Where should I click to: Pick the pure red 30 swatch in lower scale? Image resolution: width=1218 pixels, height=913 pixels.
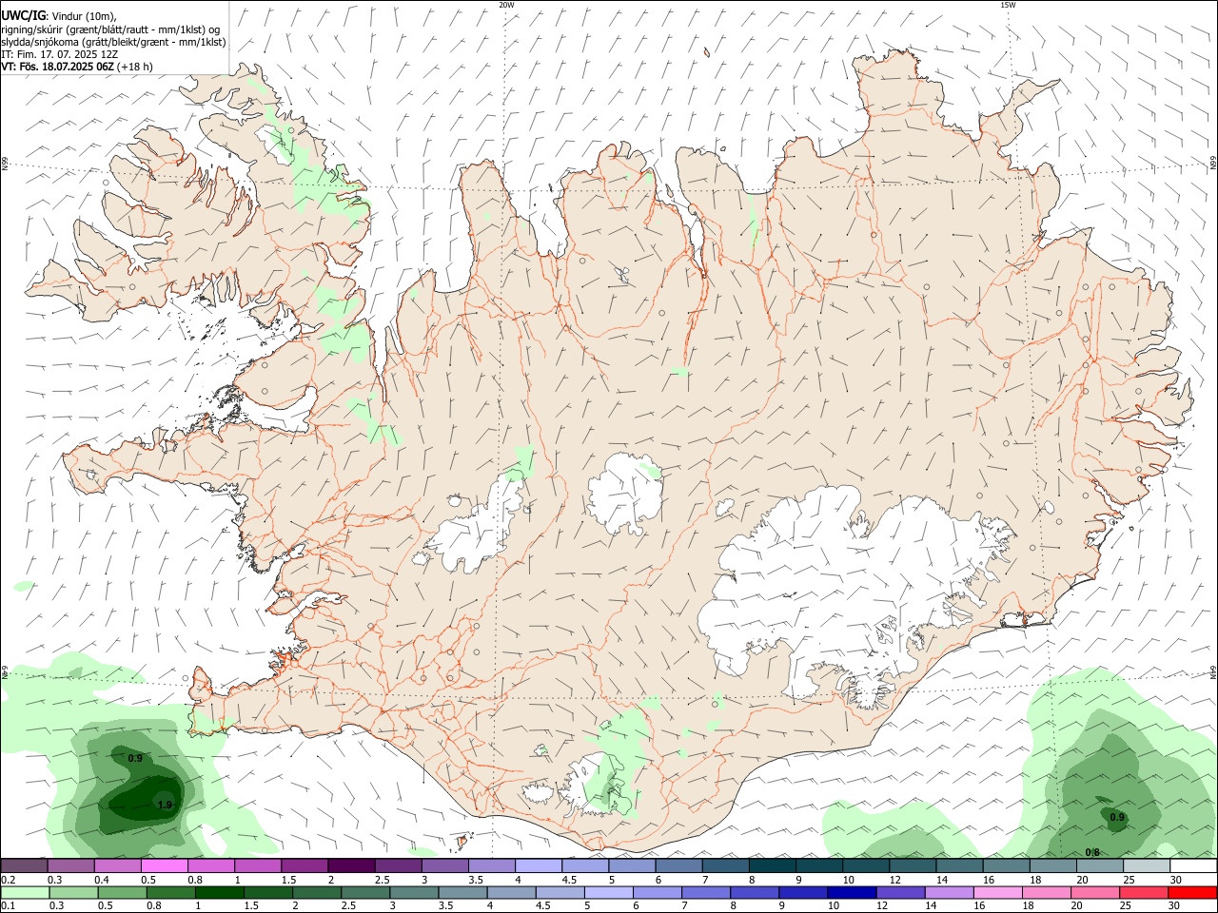1192,892
